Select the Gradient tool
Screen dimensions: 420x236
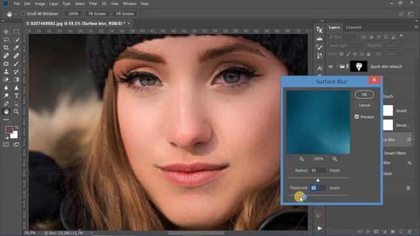pos(16,80)
